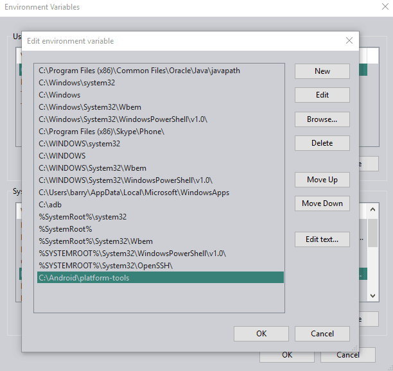The width and height of the screenshot is (393, 371).
Task: Select the C:\Android\platform-tools entry
Action: [161, 277]
